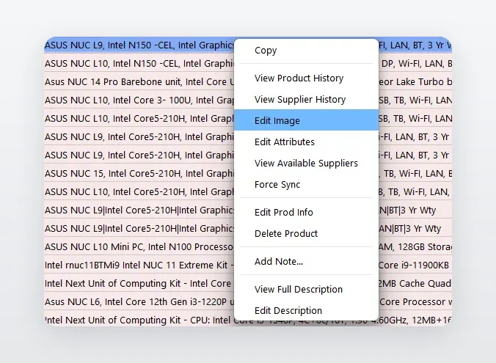Image resolution: width=496 pixels, height=363 pixels.
Task: Click Add Note... menu item
Action: [306, 261]
